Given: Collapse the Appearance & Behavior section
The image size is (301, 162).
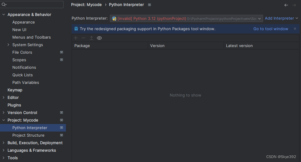Looking at the screenshot, I should point(3,14).
